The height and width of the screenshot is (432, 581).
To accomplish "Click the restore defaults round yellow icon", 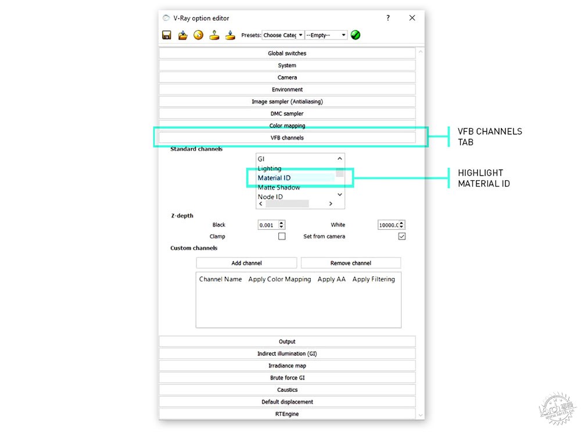I will (199, 35).
